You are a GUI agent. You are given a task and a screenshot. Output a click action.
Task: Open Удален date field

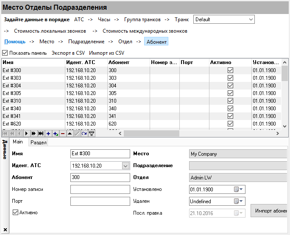[217, 201]
